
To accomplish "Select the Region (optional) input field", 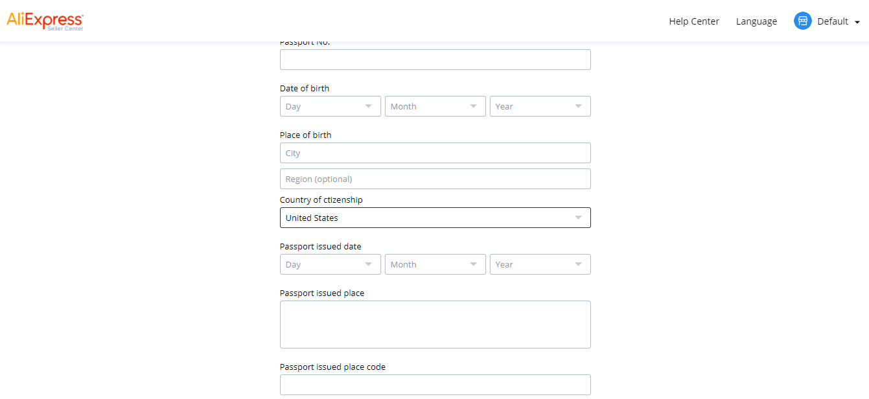I will [435, 179].
